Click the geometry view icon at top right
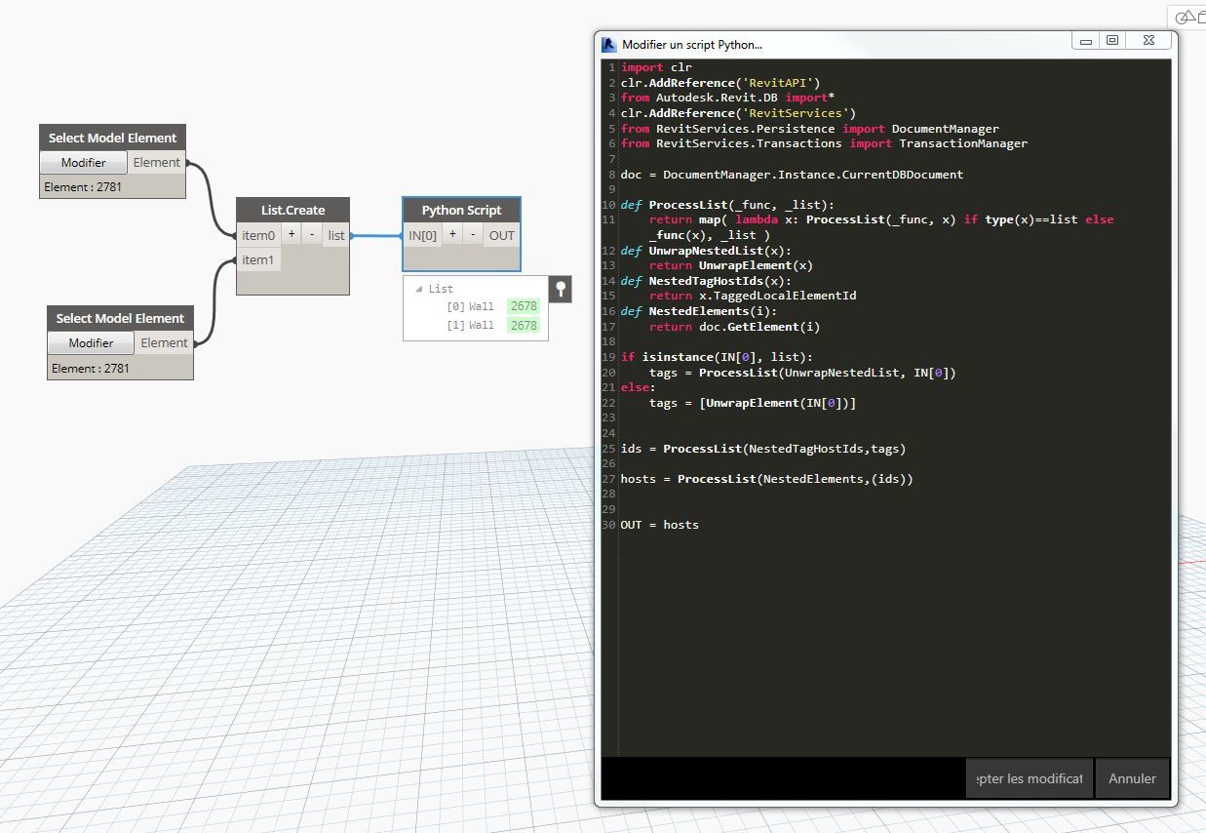Image resolution: width=1206 pixels, height=833 pixels. click(x=1186, y=17)
